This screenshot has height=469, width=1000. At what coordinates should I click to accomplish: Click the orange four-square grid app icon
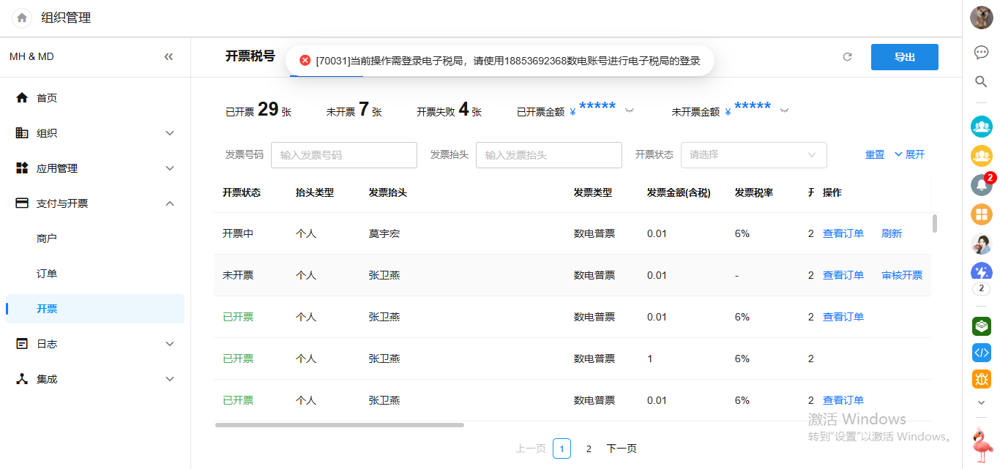click(981, 214)
